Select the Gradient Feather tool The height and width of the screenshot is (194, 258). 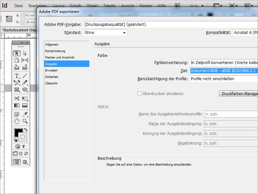coord(25,105)
